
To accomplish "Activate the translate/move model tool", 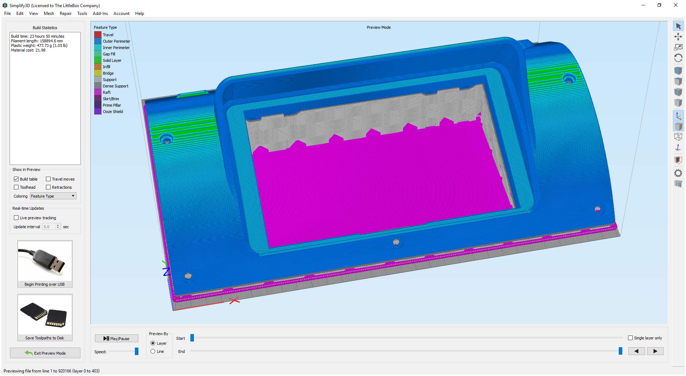I will click(678, 37).
